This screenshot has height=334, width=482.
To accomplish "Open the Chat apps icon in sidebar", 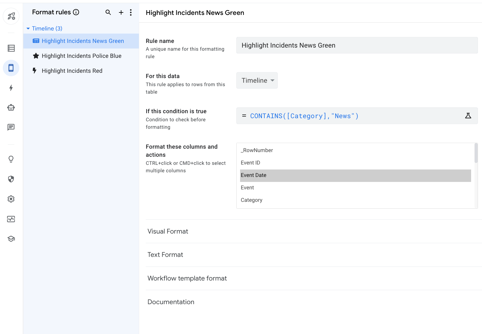I will click(11, 127).
